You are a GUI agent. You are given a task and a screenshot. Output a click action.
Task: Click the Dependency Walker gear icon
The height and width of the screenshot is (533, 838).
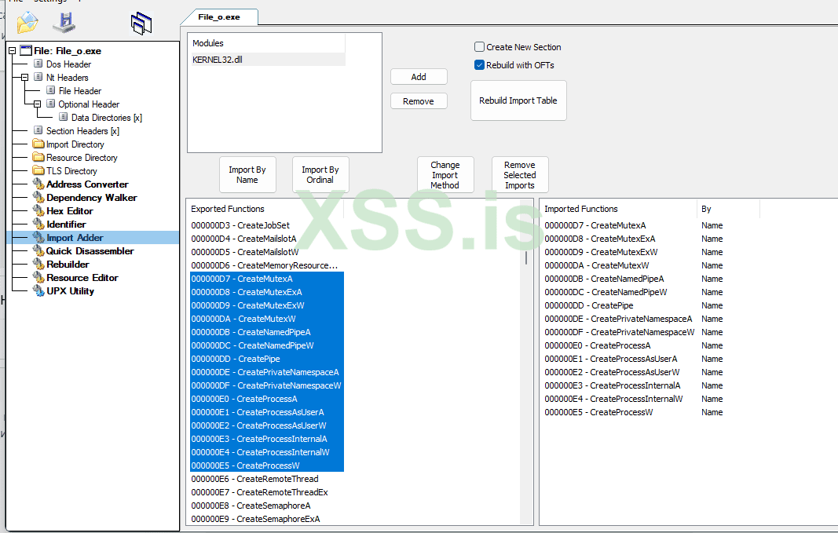click(38, 197)
